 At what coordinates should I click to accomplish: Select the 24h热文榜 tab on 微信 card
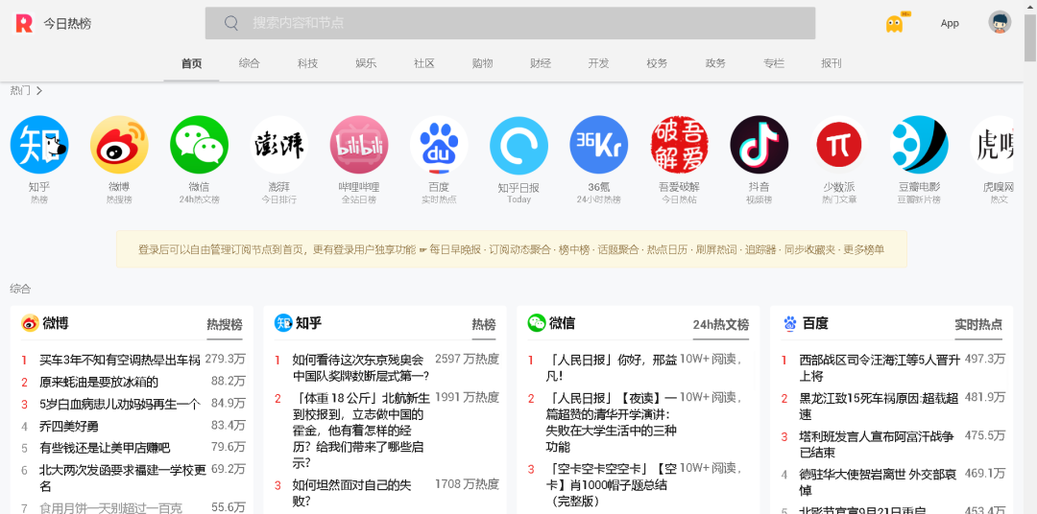721,324
